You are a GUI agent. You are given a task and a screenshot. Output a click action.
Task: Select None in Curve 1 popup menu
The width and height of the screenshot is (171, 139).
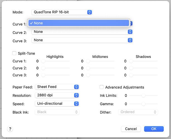tap(79, 23)
